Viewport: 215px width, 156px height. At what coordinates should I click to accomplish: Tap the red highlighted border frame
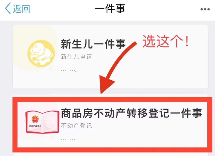coord(112,100)
